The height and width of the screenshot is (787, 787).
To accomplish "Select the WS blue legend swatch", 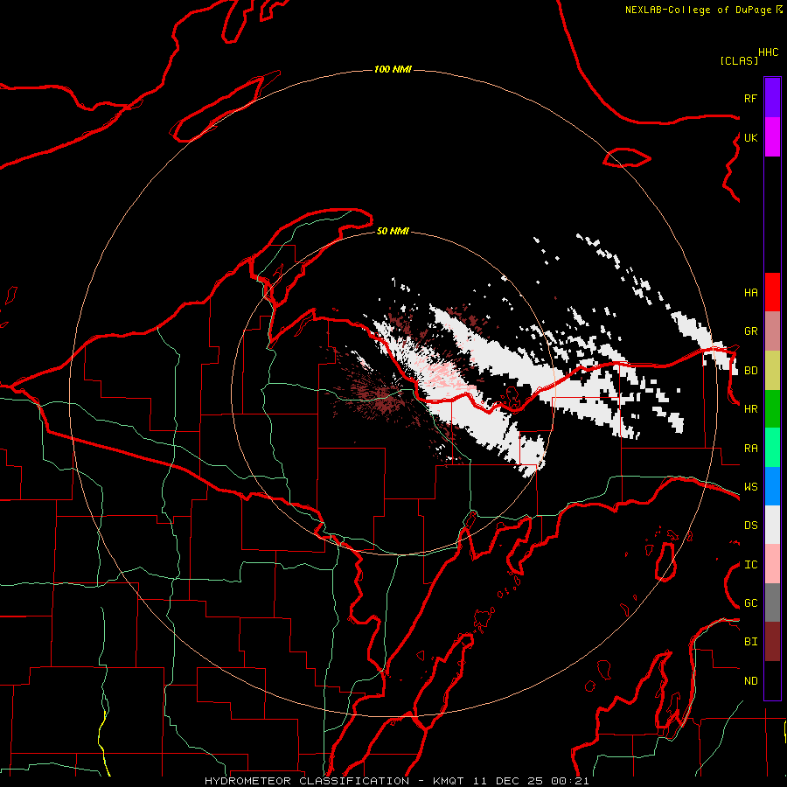I will point(772,486).
